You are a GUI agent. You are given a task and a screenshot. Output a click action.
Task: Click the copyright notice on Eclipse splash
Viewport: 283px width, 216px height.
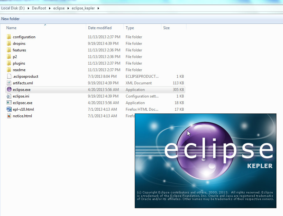click(205, 196)
